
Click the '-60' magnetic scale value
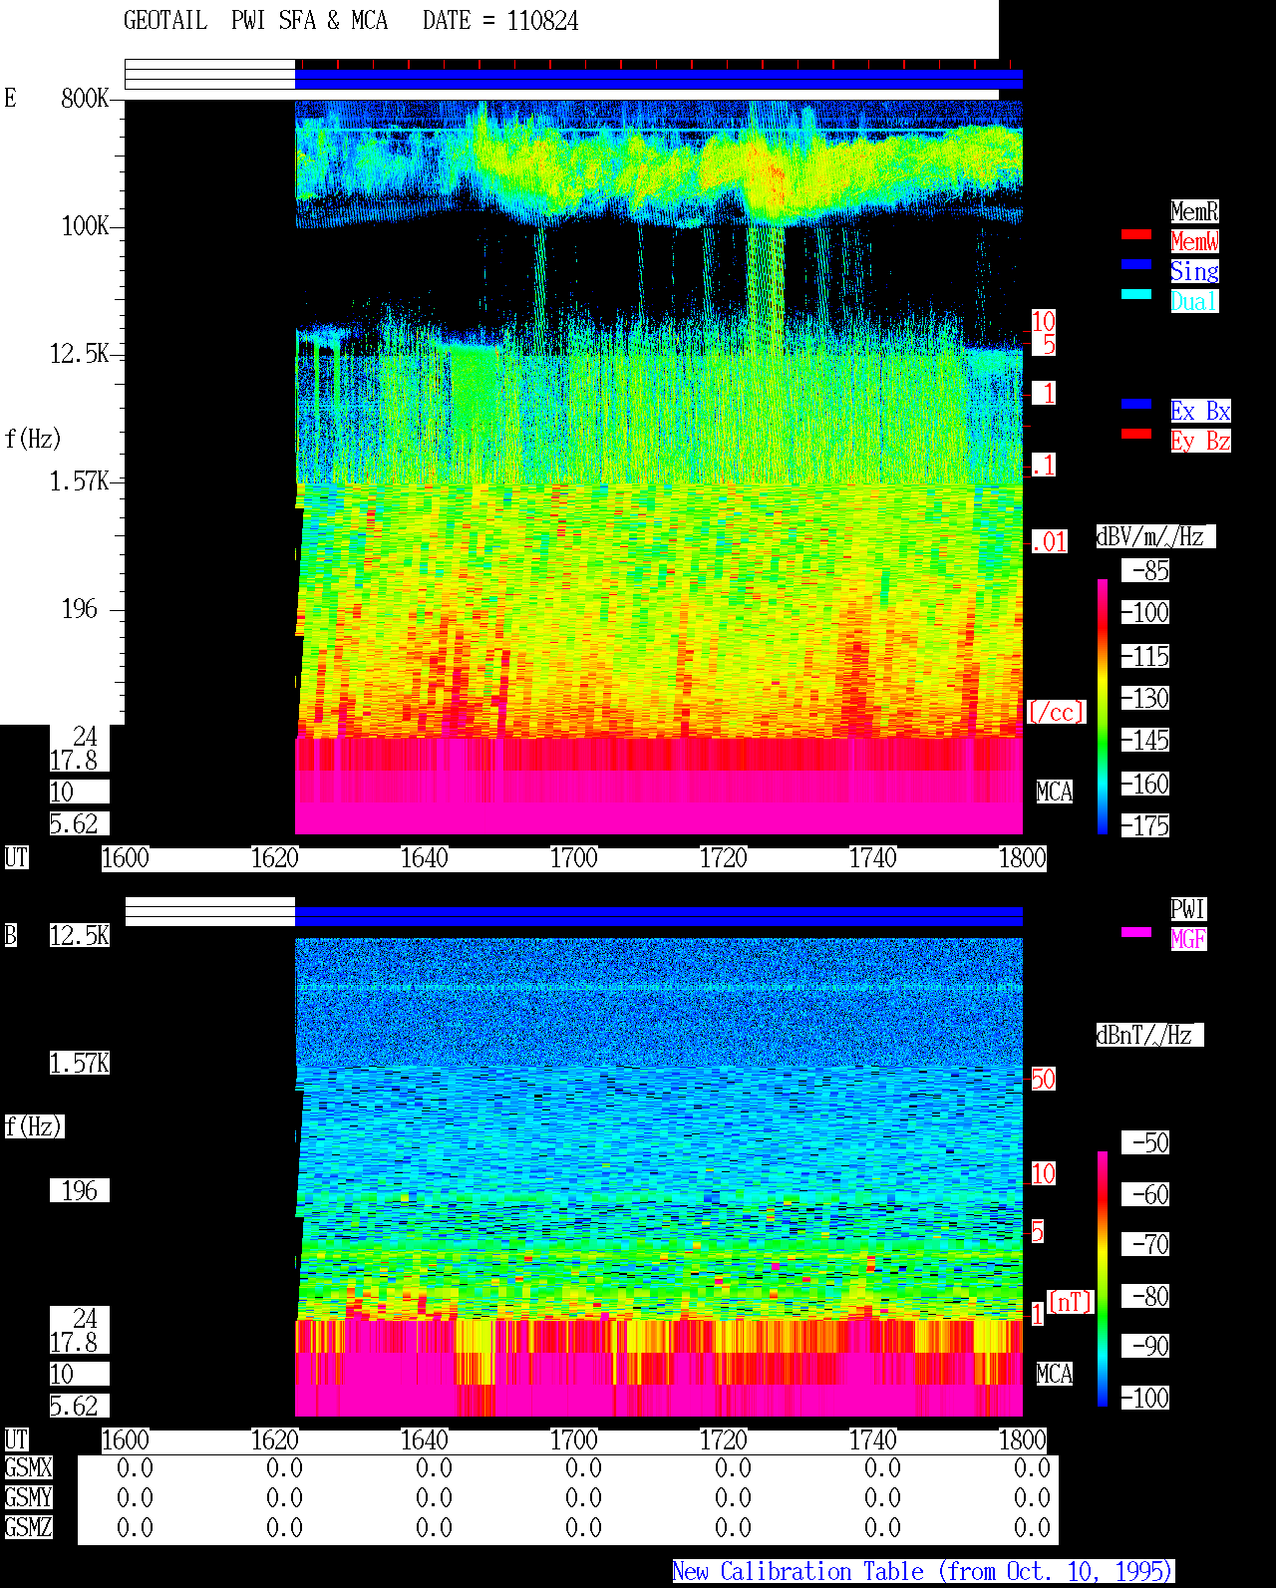1145,1194
